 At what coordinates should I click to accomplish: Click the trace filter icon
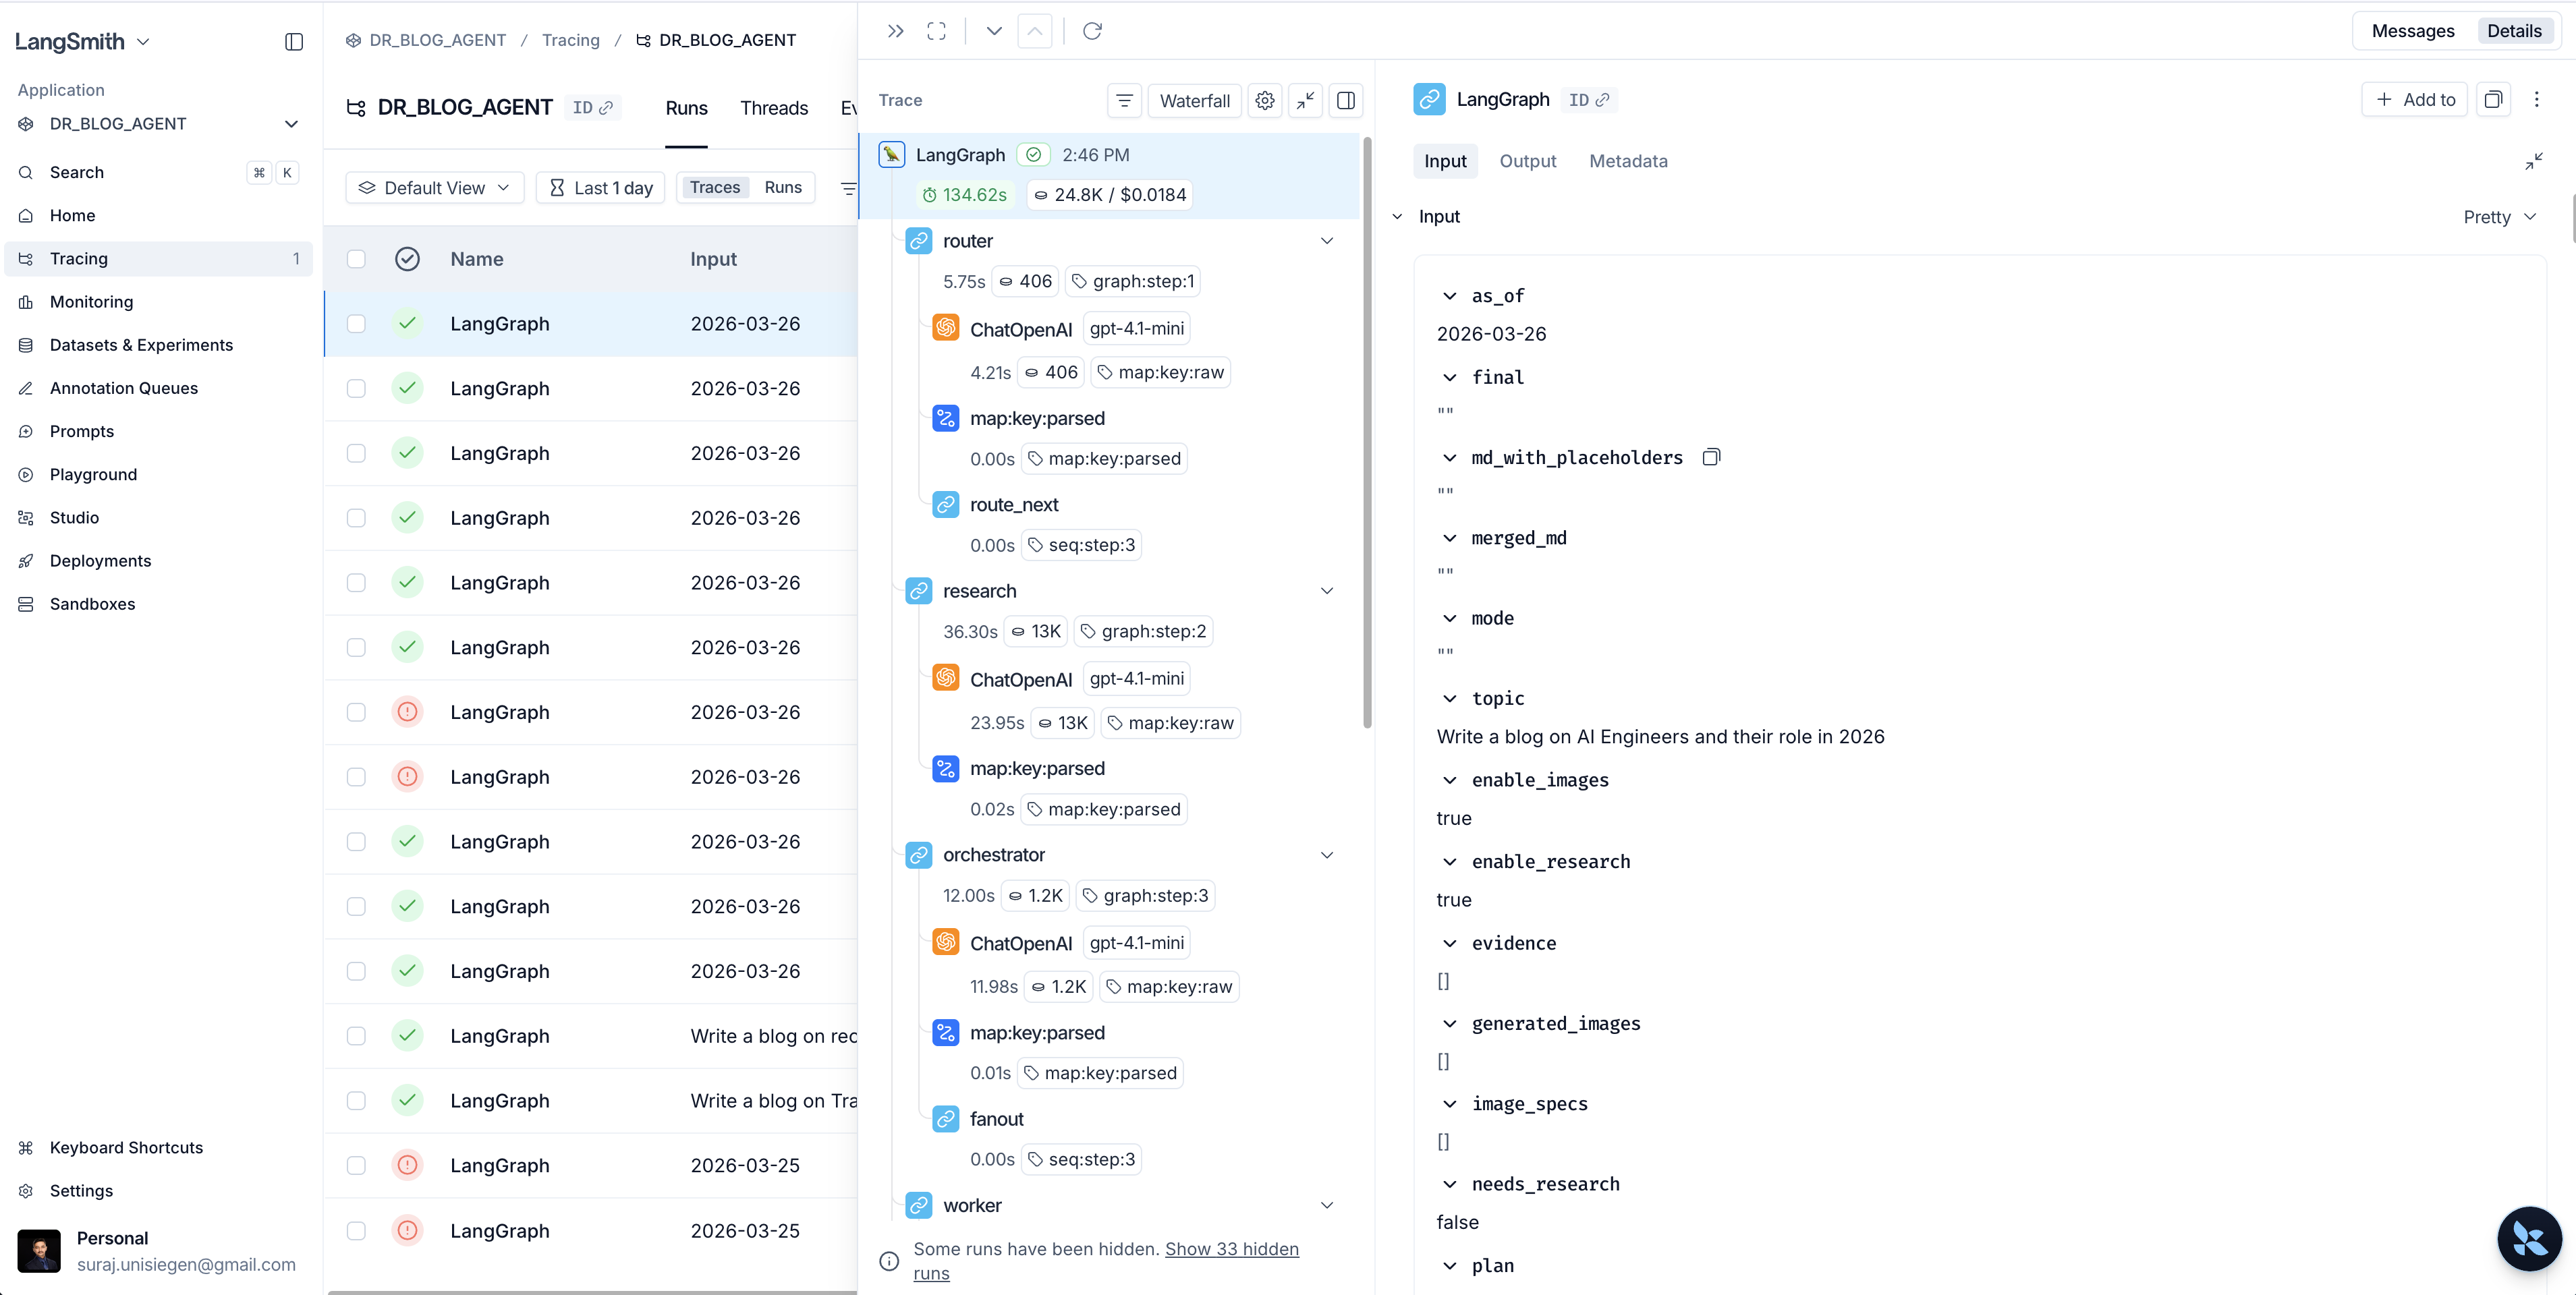pyautogui.click(x=1124, y=100)
